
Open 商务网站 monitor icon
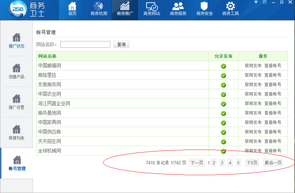point(152,9)
